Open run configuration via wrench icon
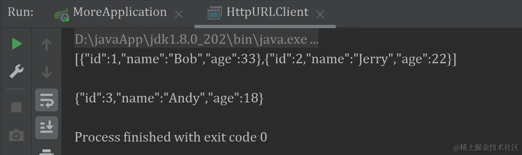 click(16, 72)
